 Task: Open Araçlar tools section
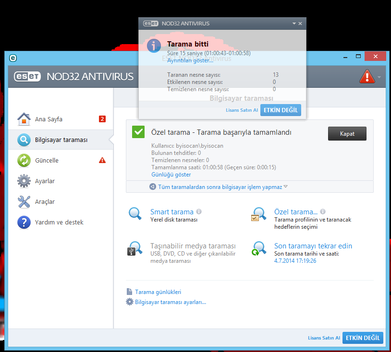(61, 201)
